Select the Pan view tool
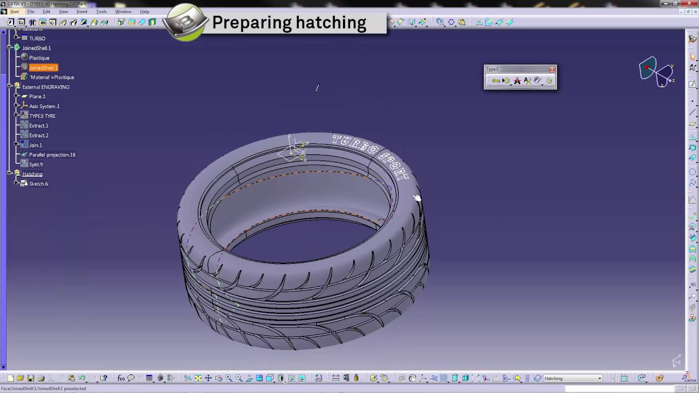The image size is (699, 393). click(x=208, y=378)
